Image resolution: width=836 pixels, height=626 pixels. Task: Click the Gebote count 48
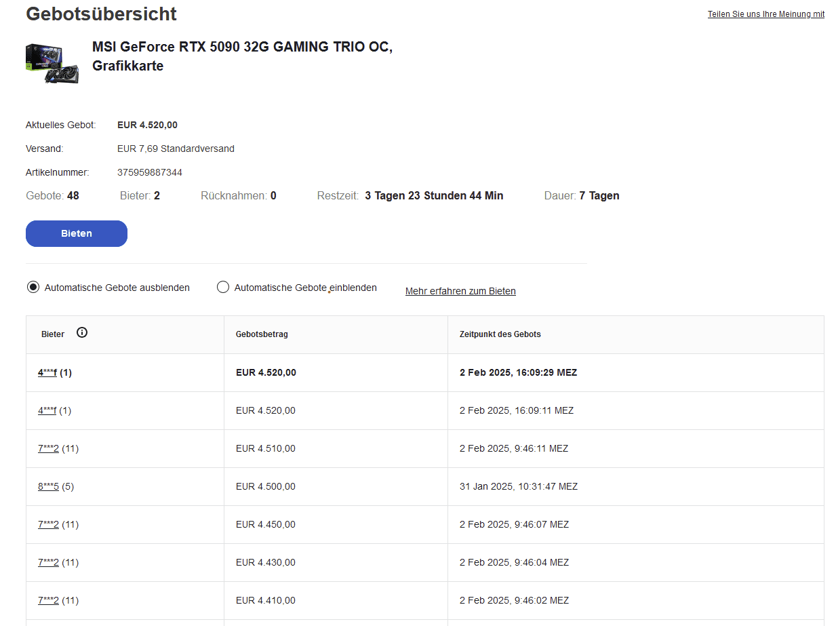73,195
